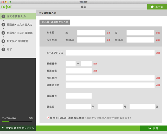Click the 決定 confirm button

[x=153, y=128]
